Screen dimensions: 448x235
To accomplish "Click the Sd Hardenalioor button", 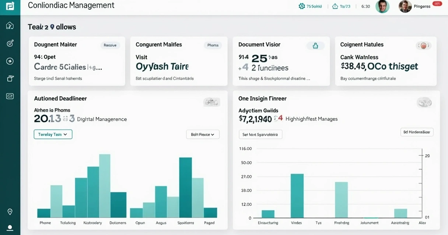I will coord(417,132).
